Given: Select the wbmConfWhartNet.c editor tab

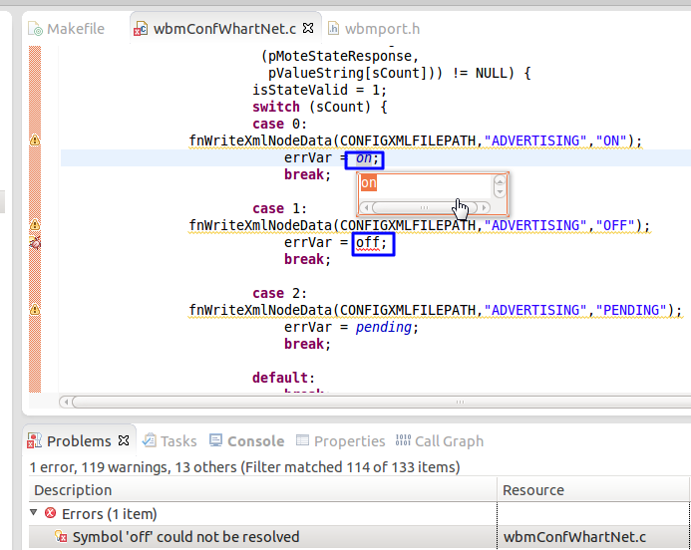Looking at the screenshot, I should [x=224, y=29].
